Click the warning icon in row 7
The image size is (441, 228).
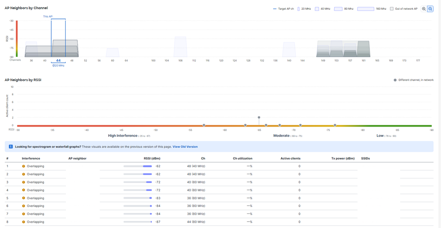[x=24, y=214]
